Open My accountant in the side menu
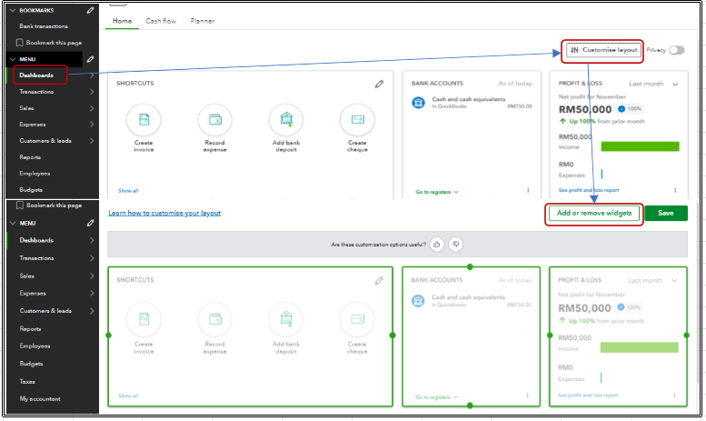This screenshot has width=706, height=421. point(40,399)
